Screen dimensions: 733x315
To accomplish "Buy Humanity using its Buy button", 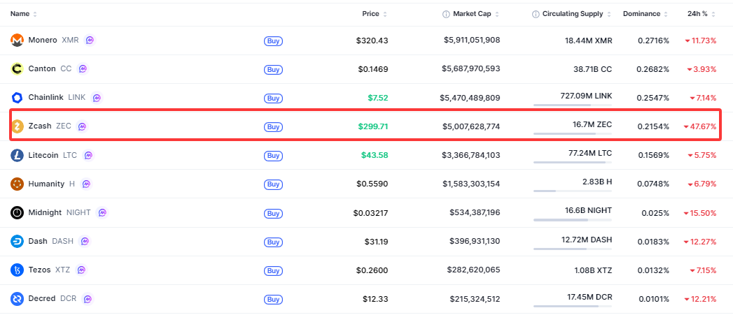I will pyautogui.click(x=273, y=184).
